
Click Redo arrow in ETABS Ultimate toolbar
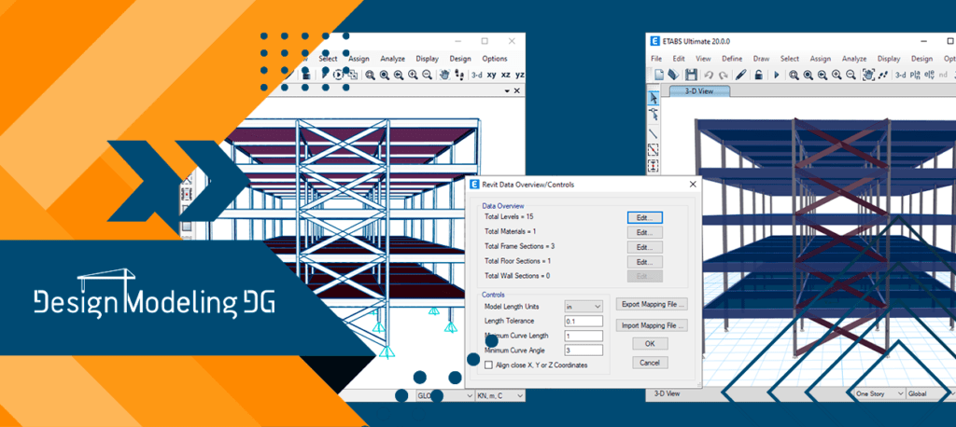pos(724,76)
